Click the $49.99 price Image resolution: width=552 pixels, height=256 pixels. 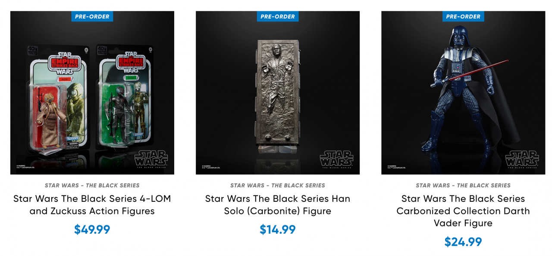pyautogui.click(x=92, y=229)
